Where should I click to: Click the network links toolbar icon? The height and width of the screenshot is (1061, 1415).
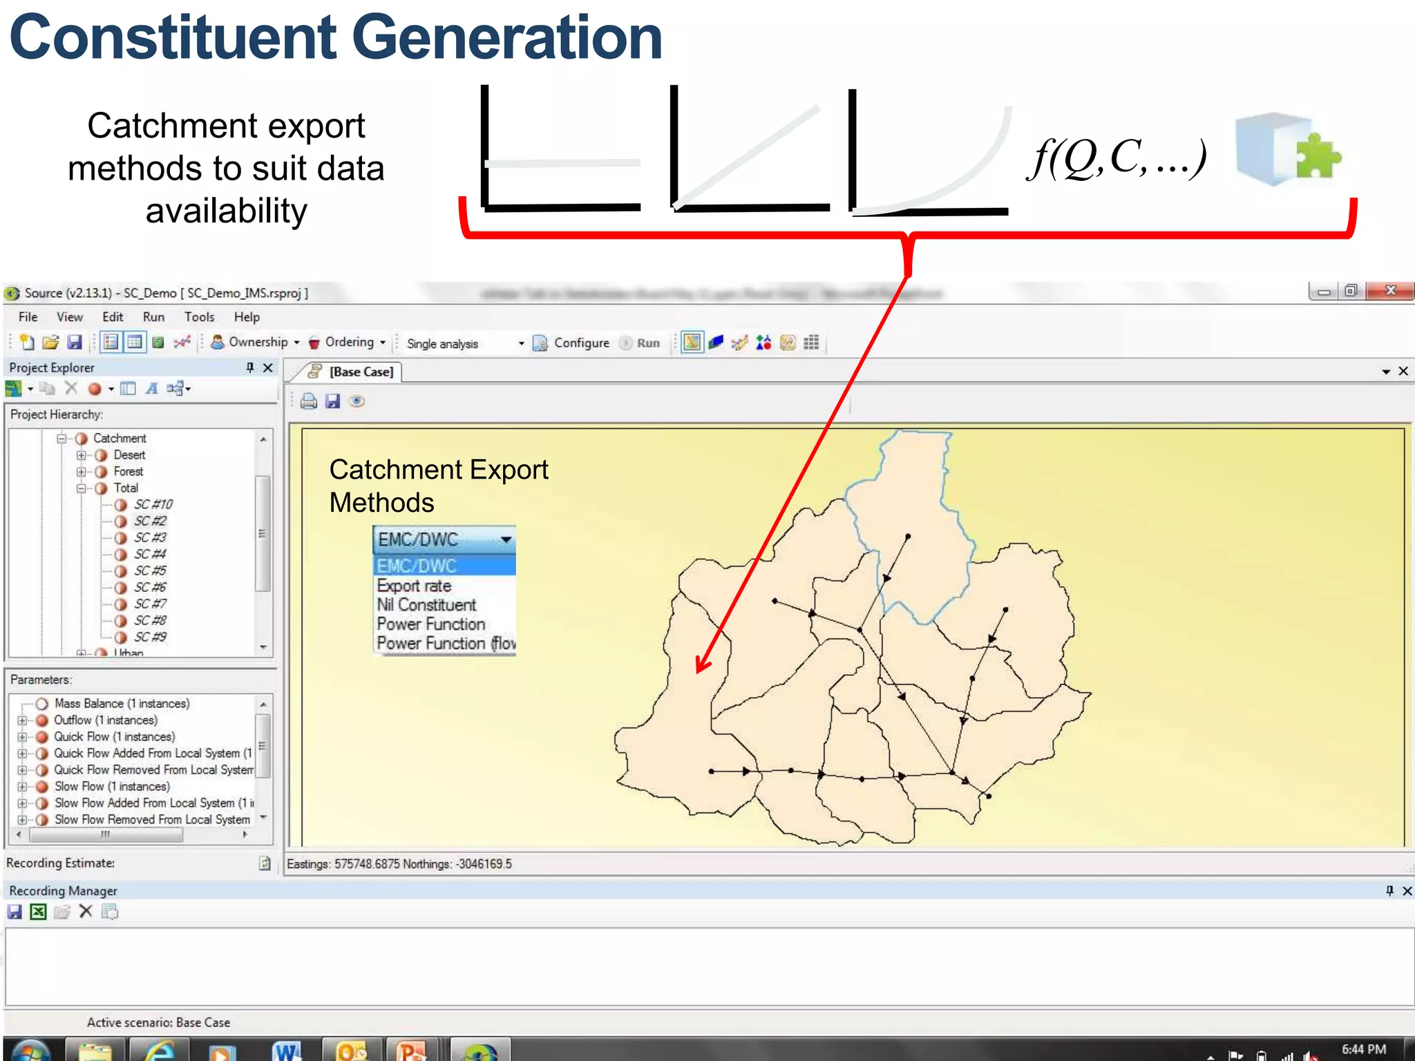740,342
